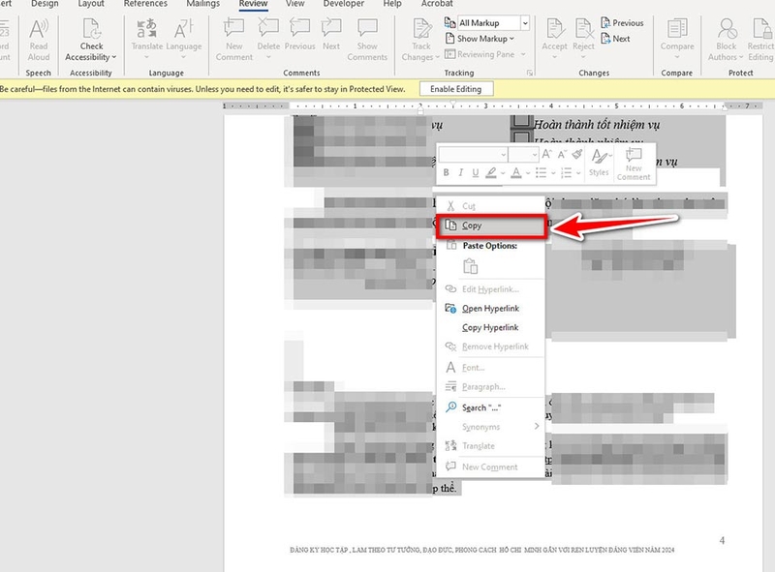Click the Tracking group dialog launcher

point(529,74)
